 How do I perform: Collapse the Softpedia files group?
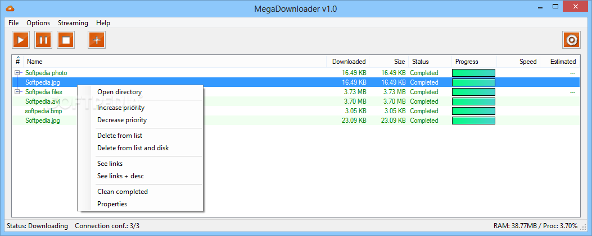(x=17, y=92)
